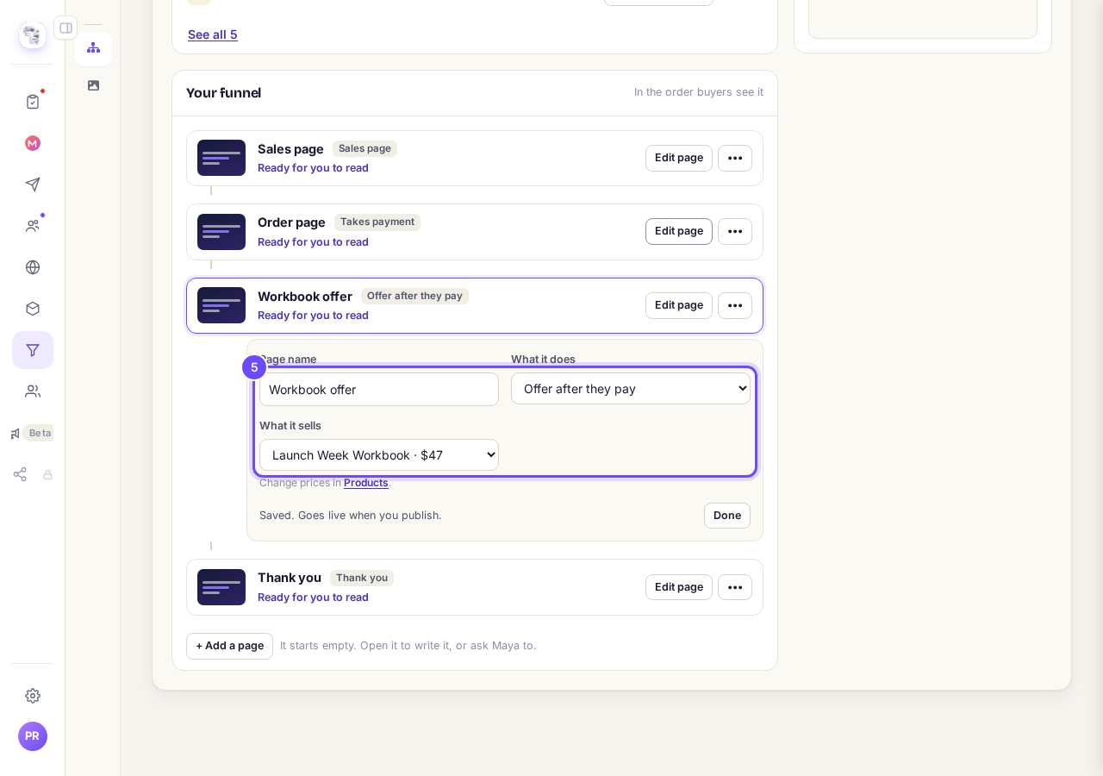Click the PR user avatar
This screenshot has height=776, width=1103.
tap(33, 736)
